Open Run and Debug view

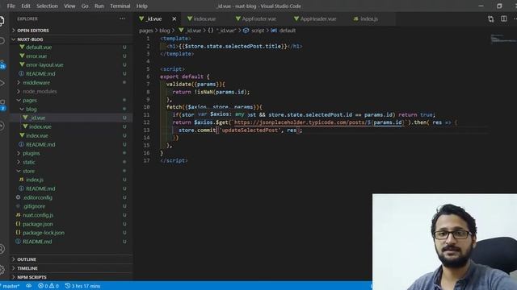point(2,83)
